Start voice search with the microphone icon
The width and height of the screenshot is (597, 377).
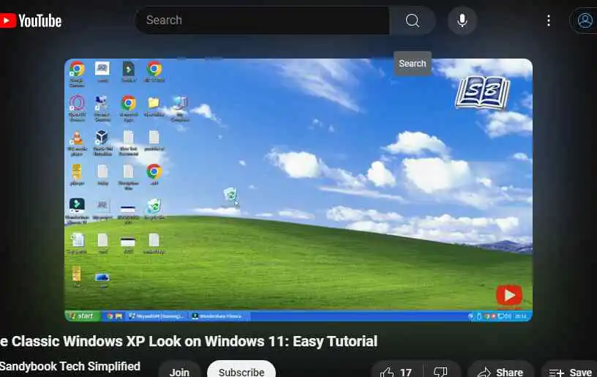pos(462,20)
